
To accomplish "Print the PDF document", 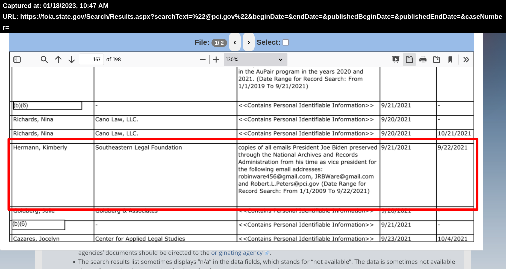I will (x=423, y=59).
